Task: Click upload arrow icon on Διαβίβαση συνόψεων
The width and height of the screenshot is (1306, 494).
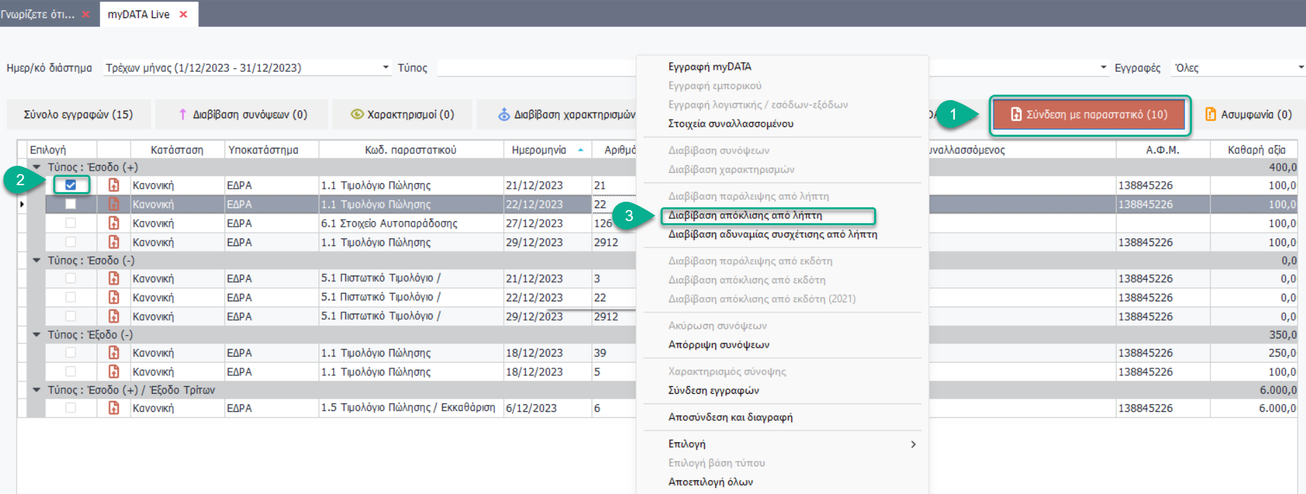Action: pos(182,115)
